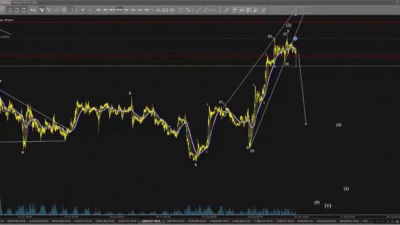Viewport: 400px width, 225px height.
Task: Open the GBPUSD,M30 chart tab
Action: click(16, 221)
